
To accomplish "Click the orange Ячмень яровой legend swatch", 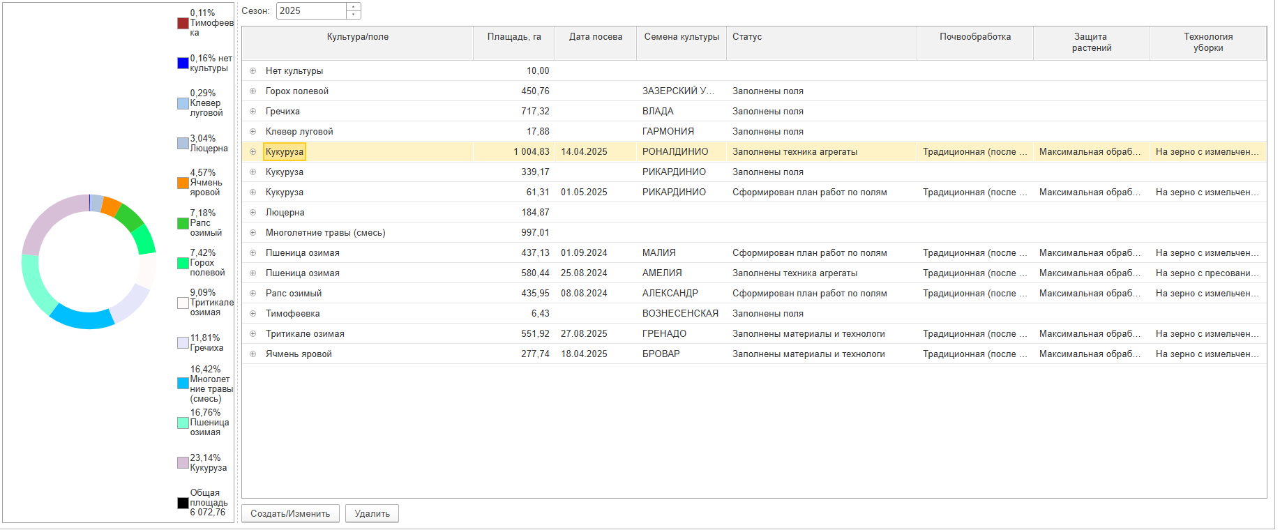I will click(183, 183).
